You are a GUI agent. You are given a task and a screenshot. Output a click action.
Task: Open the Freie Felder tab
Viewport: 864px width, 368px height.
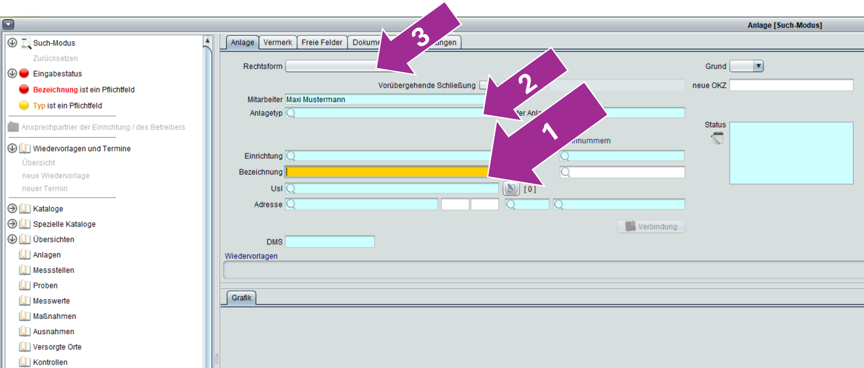click(321, 42)
